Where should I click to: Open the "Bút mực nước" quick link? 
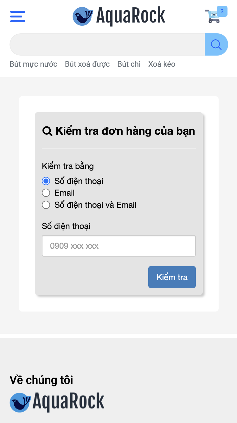pyautogui.click(x=33, y=64)
